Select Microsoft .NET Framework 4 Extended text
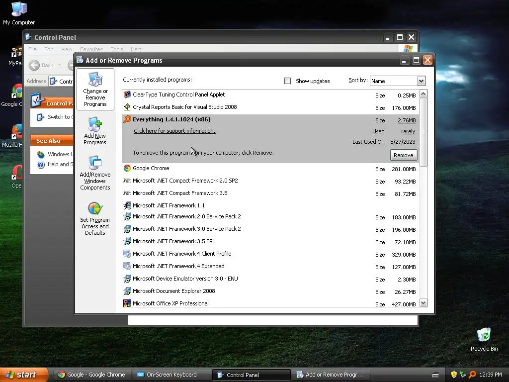Screen dimensions: 509x382 pos(178,267)
